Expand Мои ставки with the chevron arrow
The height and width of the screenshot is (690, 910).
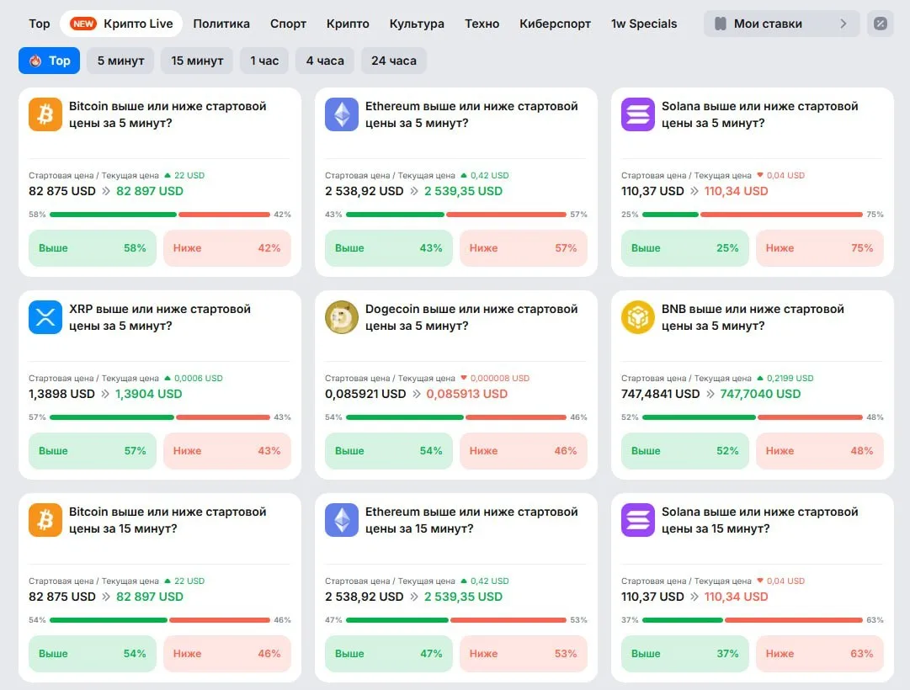click(x=843, y=24)
